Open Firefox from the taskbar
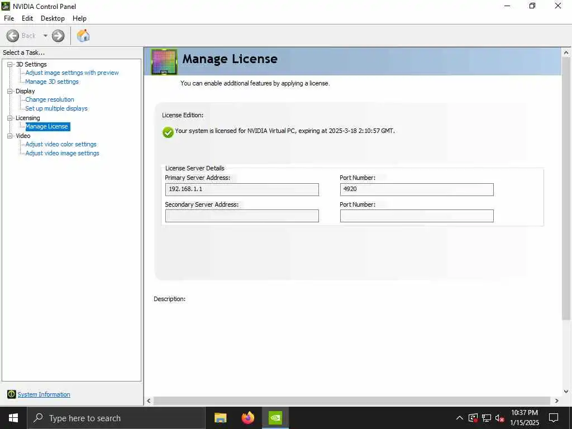Image resolution: width=572 pixels, height=429 pixels. coord(248,418)
